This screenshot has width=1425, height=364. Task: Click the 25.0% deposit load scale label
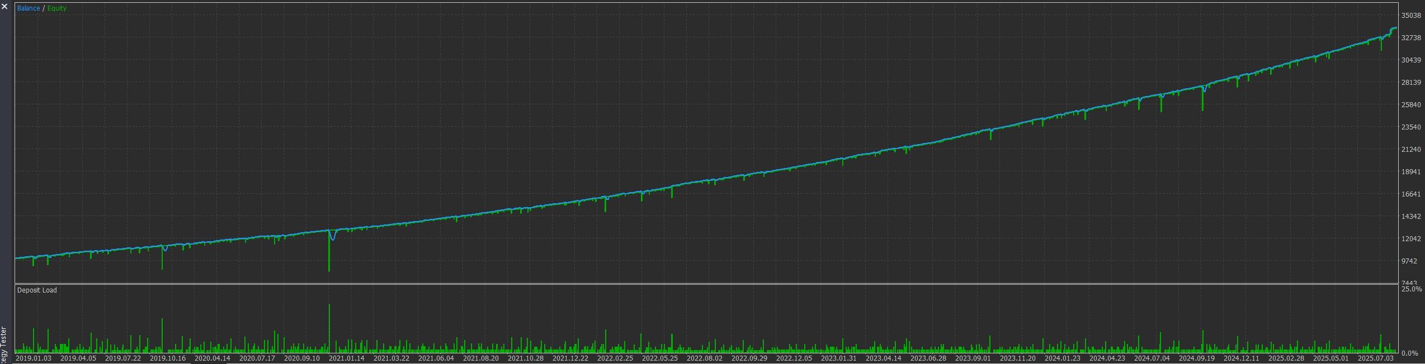click(x=1411, y=289)
